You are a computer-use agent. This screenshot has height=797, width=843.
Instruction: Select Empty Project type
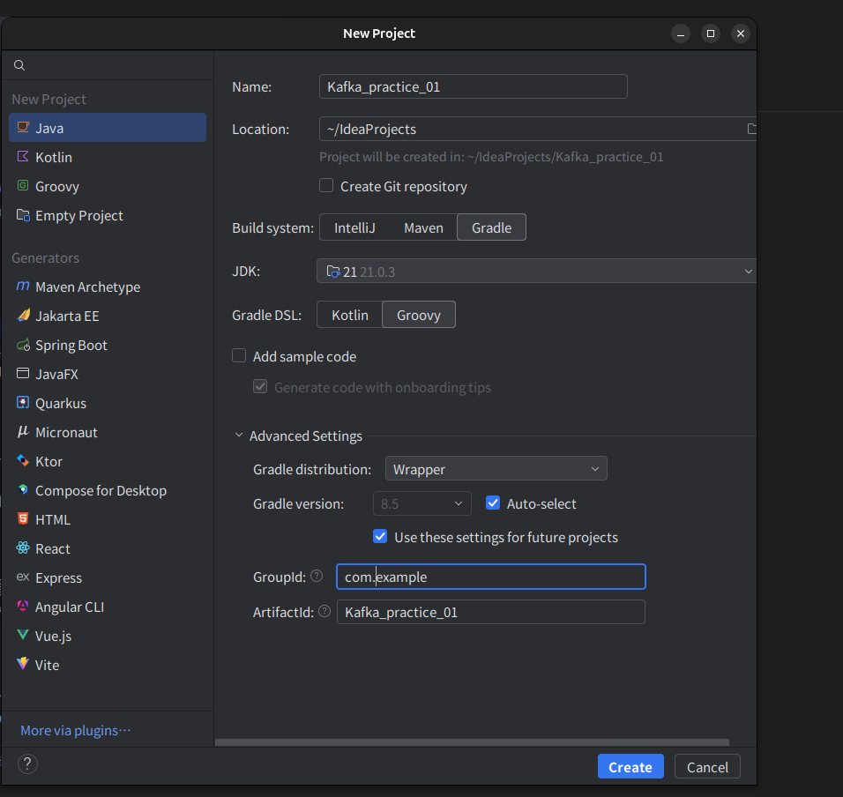tap(108, 215)
